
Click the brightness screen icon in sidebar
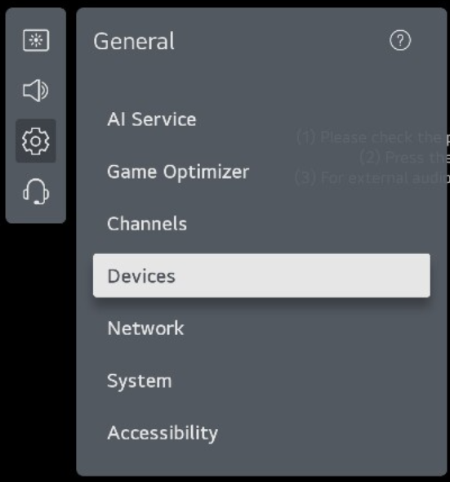[x=36, y=40]
